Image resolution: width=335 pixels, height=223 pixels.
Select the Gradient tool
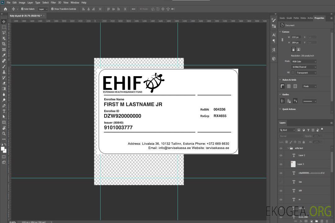[4, 89]
